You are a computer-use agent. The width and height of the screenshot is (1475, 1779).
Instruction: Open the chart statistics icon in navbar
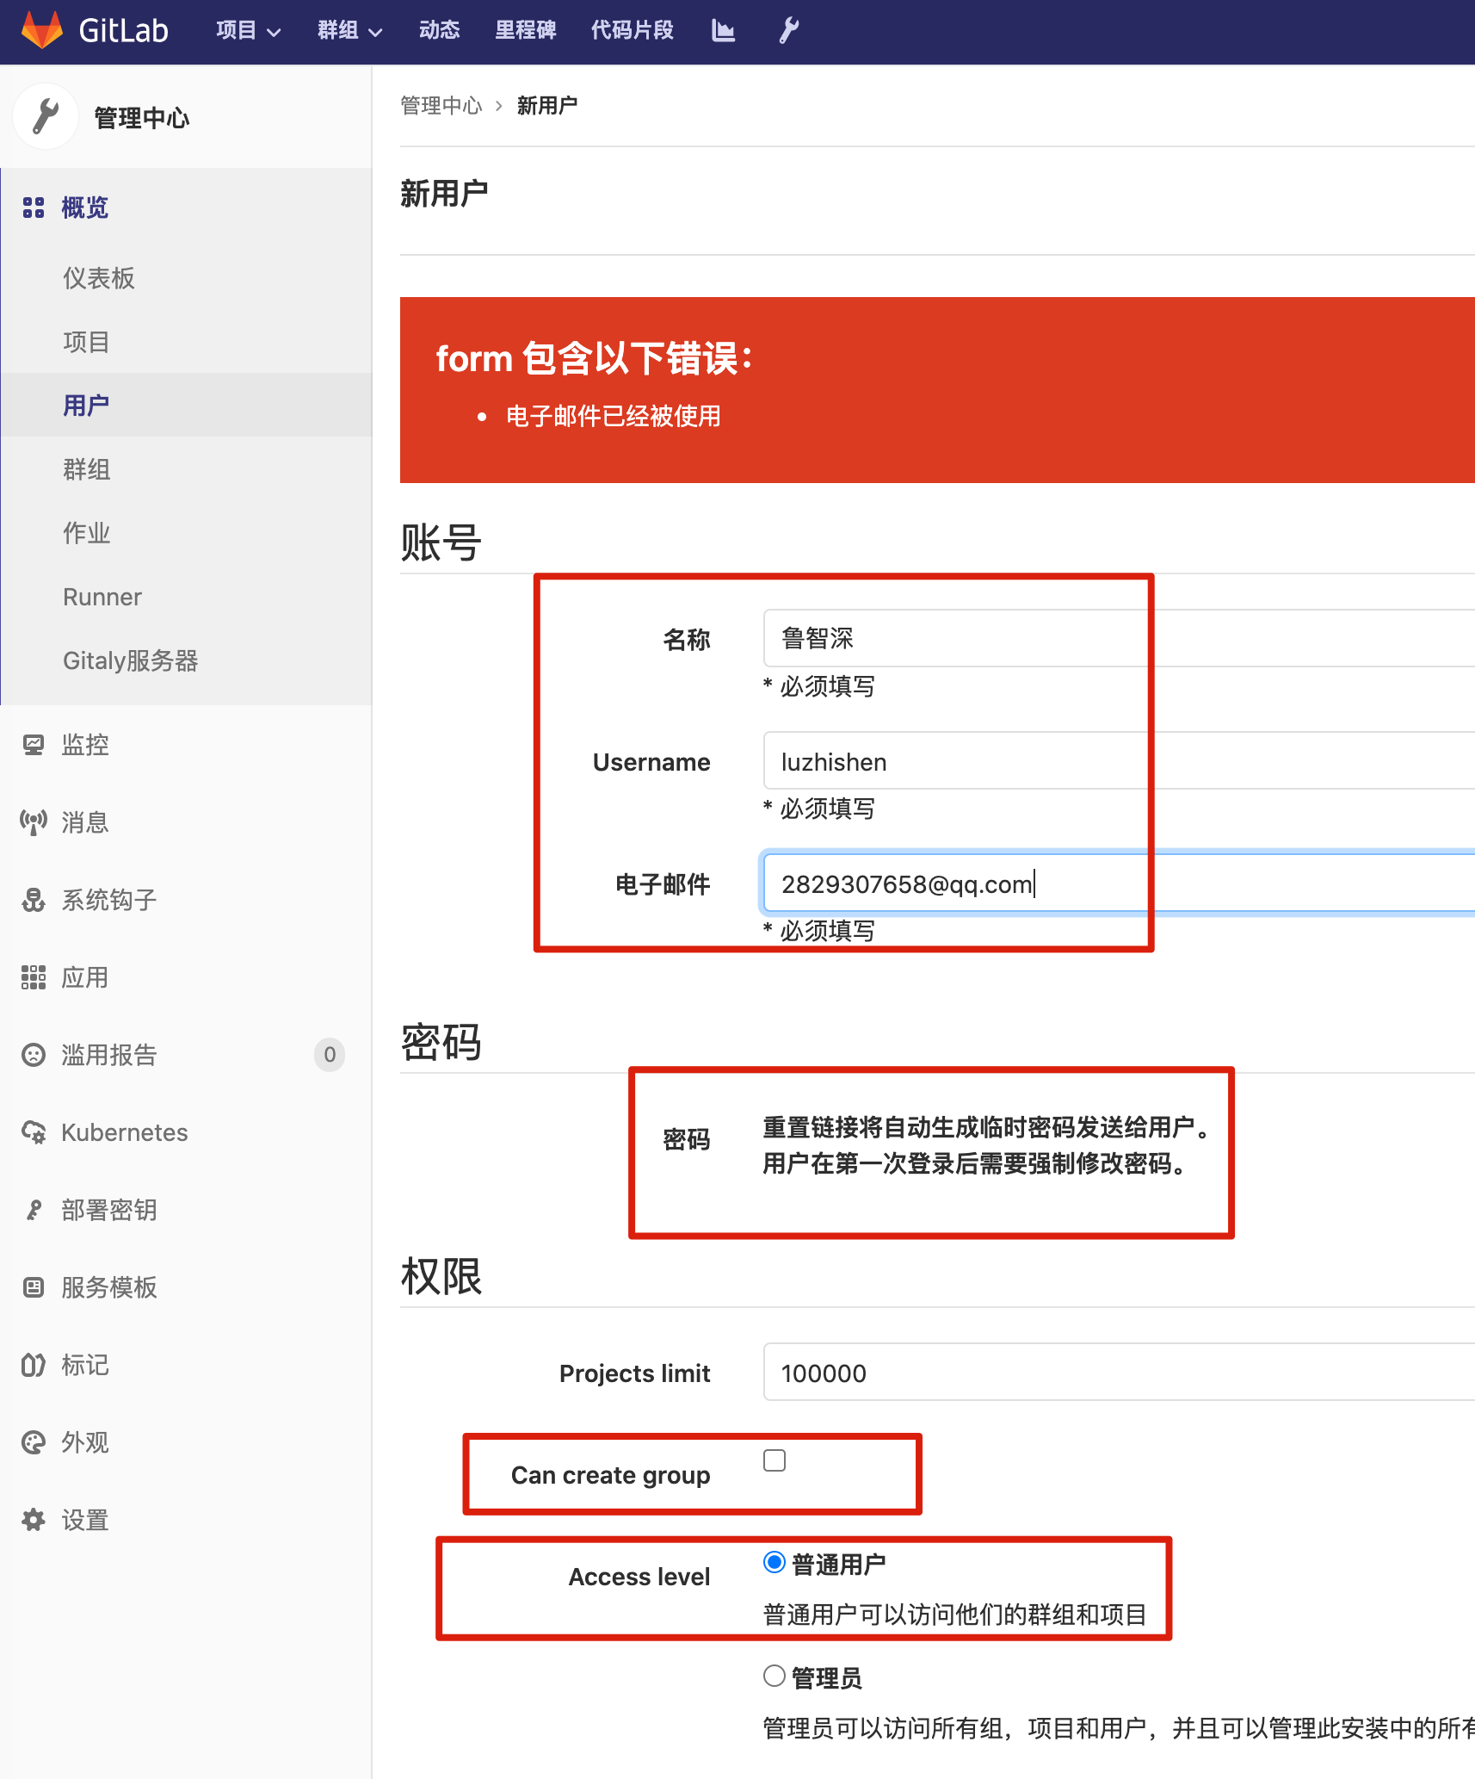coord(723,31)
